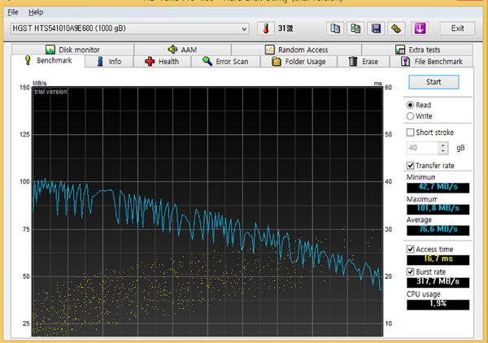The image size is (488, 343).
Task: Click the Extra tests tab icon
Action: click(400, 50)
